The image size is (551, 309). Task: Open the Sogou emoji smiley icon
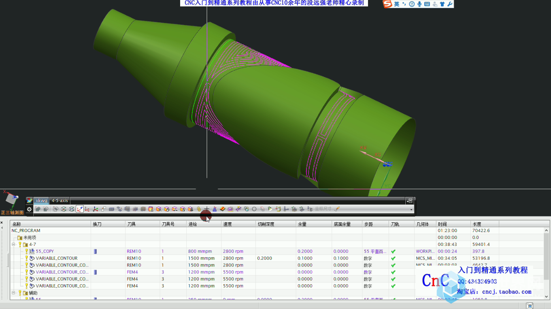point(412,4)
